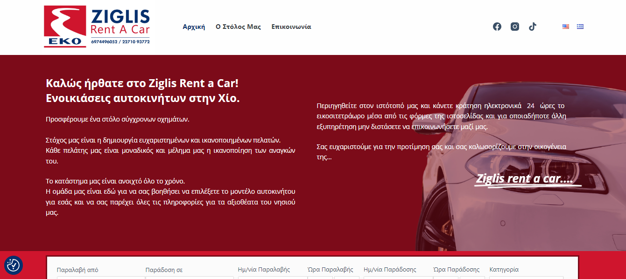
Task: Expand the Παραλαβή από location dropdown
Action: coord(101,278)
